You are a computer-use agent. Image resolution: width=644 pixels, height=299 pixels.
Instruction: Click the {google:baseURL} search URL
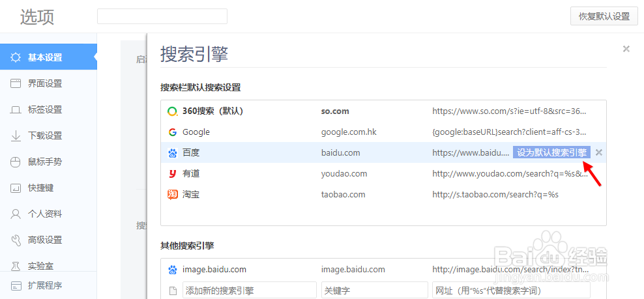[509, 132]
